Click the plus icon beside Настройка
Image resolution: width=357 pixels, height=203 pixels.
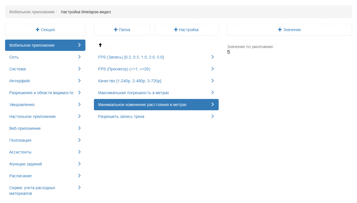pos(176,30)
